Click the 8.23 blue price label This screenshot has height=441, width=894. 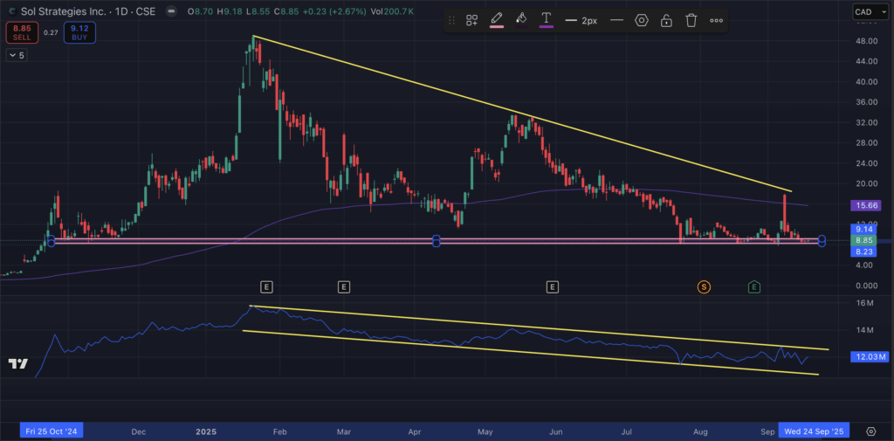862,251
